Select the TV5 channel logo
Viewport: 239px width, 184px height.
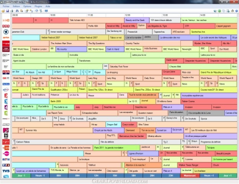tap(6, 171)
